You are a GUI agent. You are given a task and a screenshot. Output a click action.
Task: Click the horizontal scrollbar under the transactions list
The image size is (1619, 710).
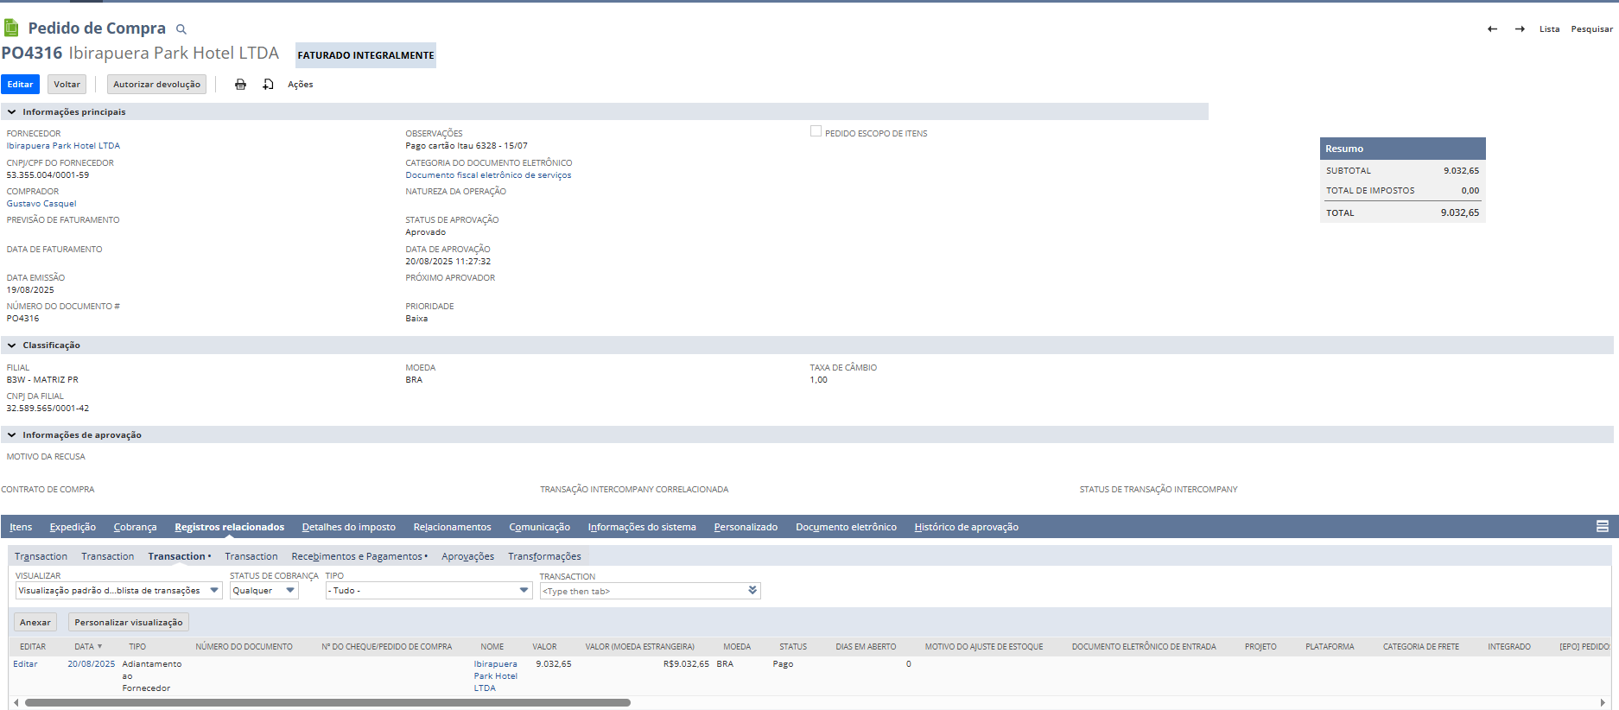(328, 703)
